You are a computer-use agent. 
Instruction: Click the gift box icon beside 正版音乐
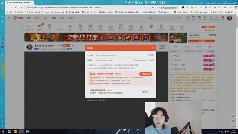tap(151, 27)
